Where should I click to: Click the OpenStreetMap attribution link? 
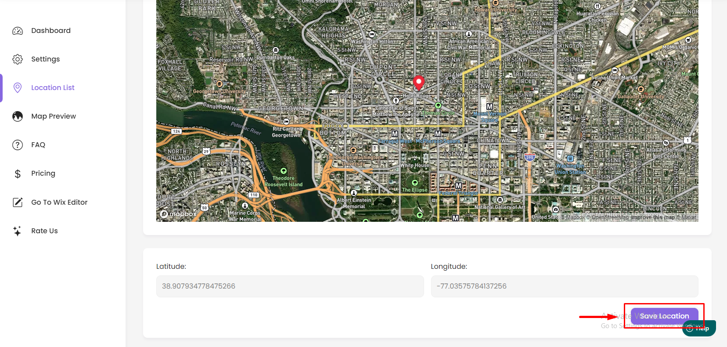[x=608, y=217]
